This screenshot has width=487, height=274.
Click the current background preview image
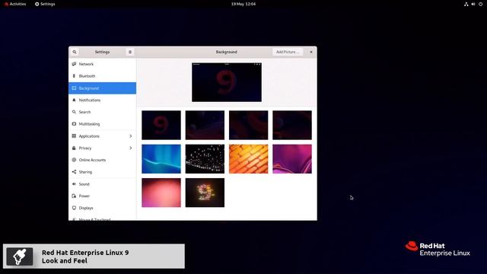(x=227, y=82)
